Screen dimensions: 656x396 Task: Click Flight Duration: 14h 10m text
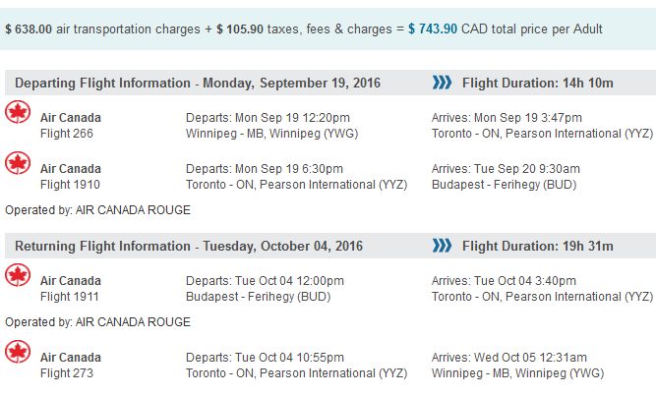coord(538,83)
